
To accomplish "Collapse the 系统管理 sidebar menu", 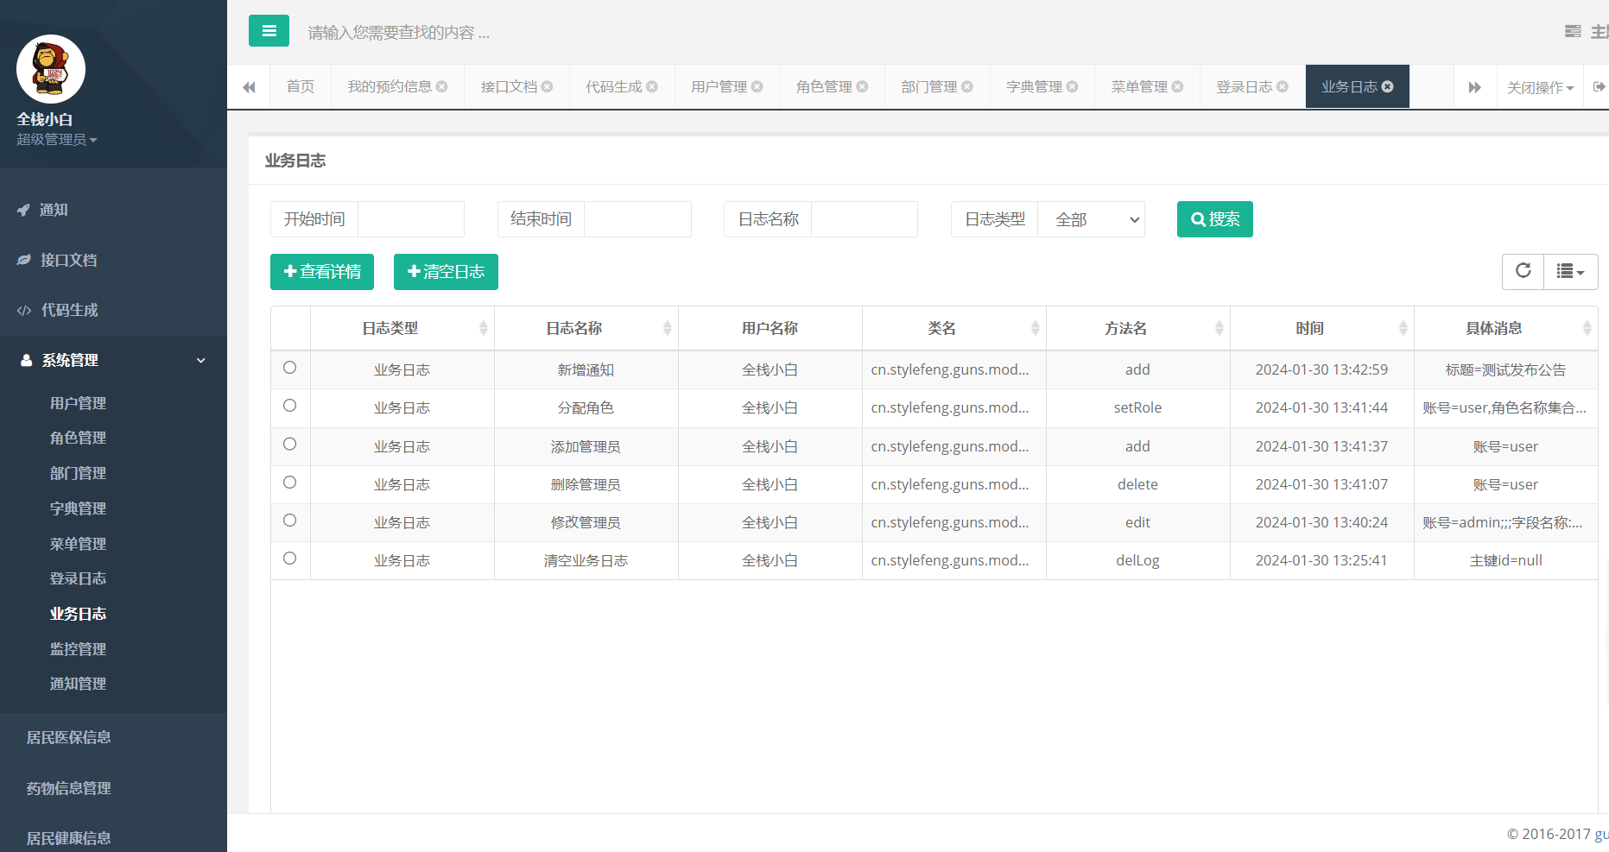I will (x=113, y=360).
